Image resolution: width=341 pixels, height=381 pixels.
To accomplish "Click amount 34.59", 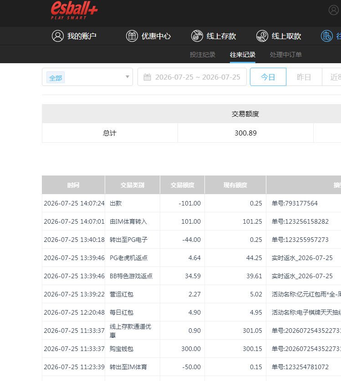I will click(193, 276).
